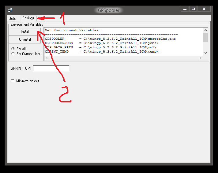This screenshot has height=173, width=218.
Task: Minimize the GPSpooler window
Action: coord(185,9)
